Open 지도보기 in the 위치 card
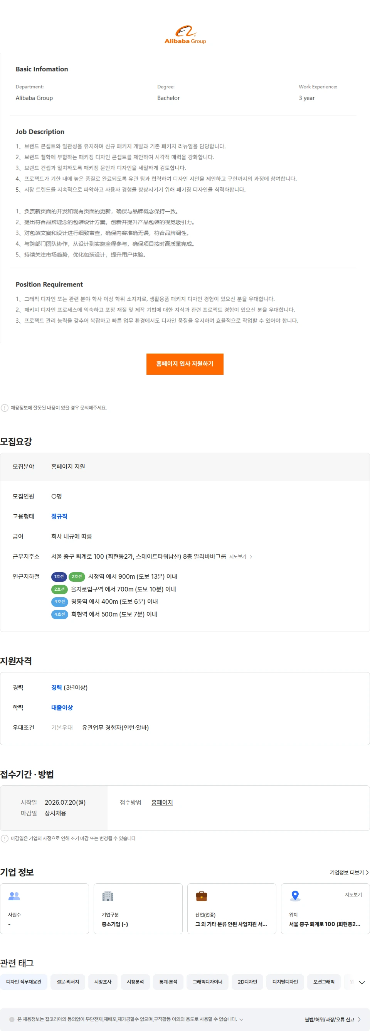The image size is (370, 1031). click(353, 895)
